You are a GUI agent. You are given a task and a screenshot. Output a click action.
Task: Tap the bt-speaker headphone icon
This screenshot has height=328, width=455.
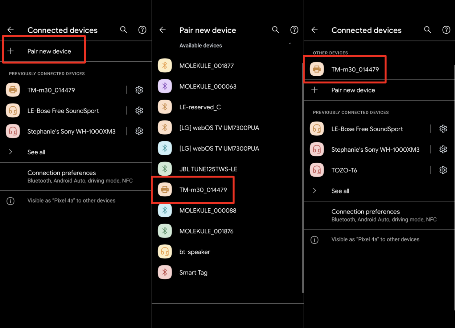(165, 252)
